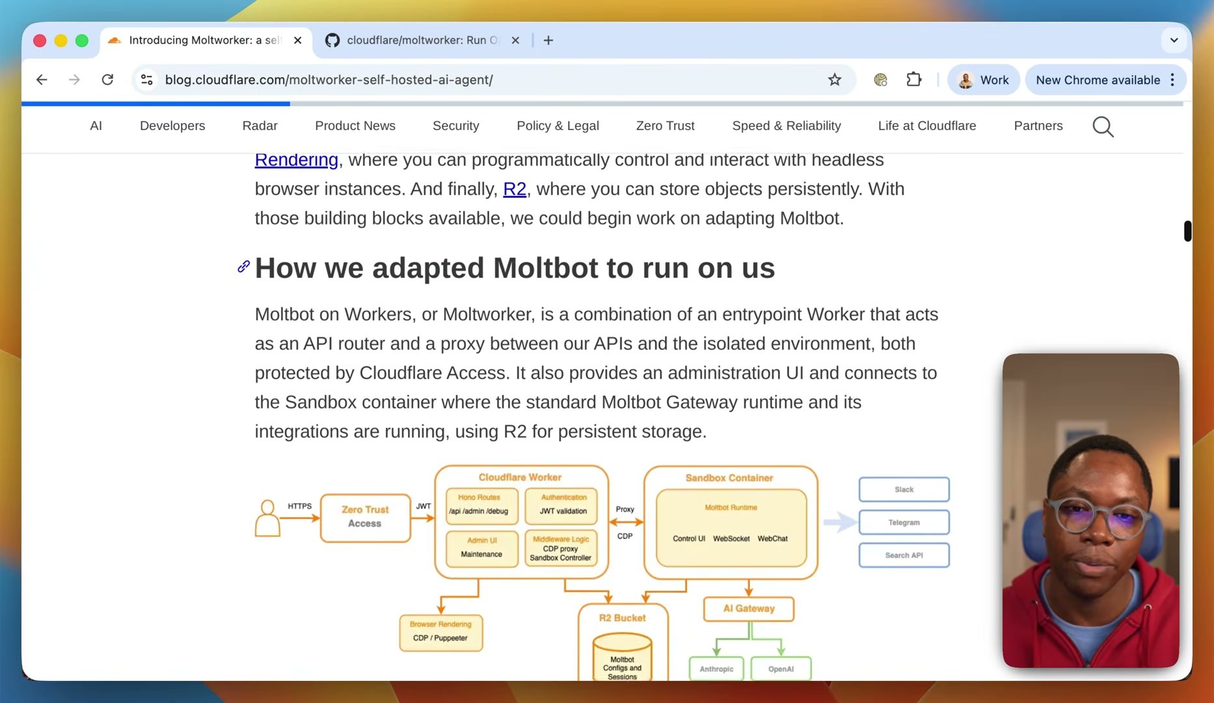This screenshot has width=1214, height=703.
Task: Open the Partners category
Action: coord(1038,126)
